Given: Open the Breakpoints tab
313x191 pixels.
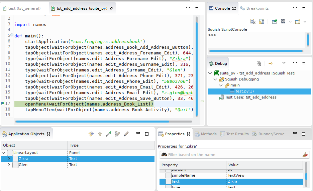Looking at the screenshot, I should 254,8.
